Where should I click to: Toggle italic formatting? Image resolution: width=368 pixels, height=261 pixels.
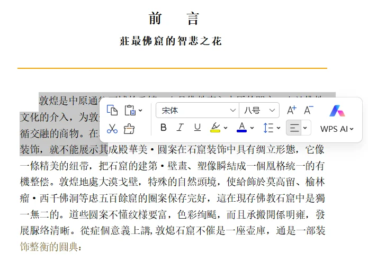(x=180, y=128)
